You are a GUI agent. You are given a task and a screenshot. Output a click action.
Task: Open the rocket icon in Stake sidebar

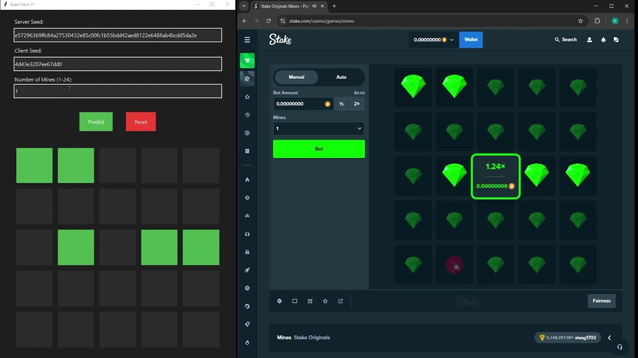pyautogui.click(x=247, y=270)
